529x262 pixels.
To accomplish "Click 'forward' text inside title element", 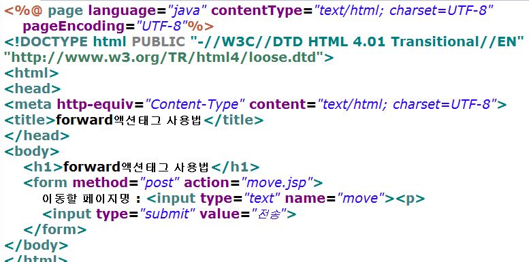I will 84,120.
